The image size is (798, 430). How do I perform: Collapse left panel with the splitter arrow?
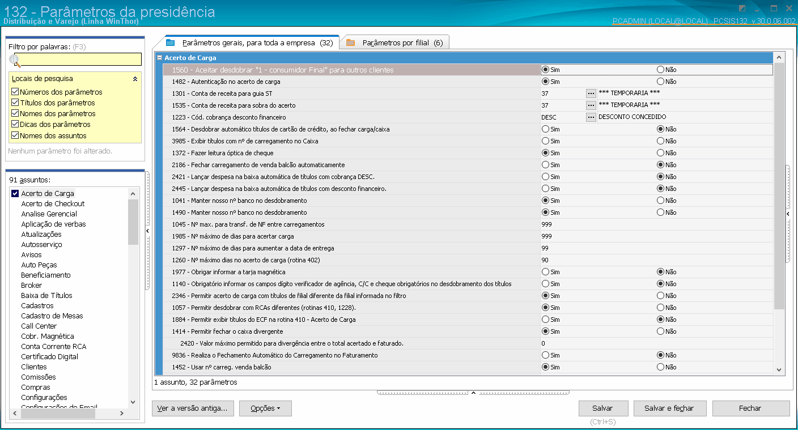pyautogui.click(x=147, y=231)
